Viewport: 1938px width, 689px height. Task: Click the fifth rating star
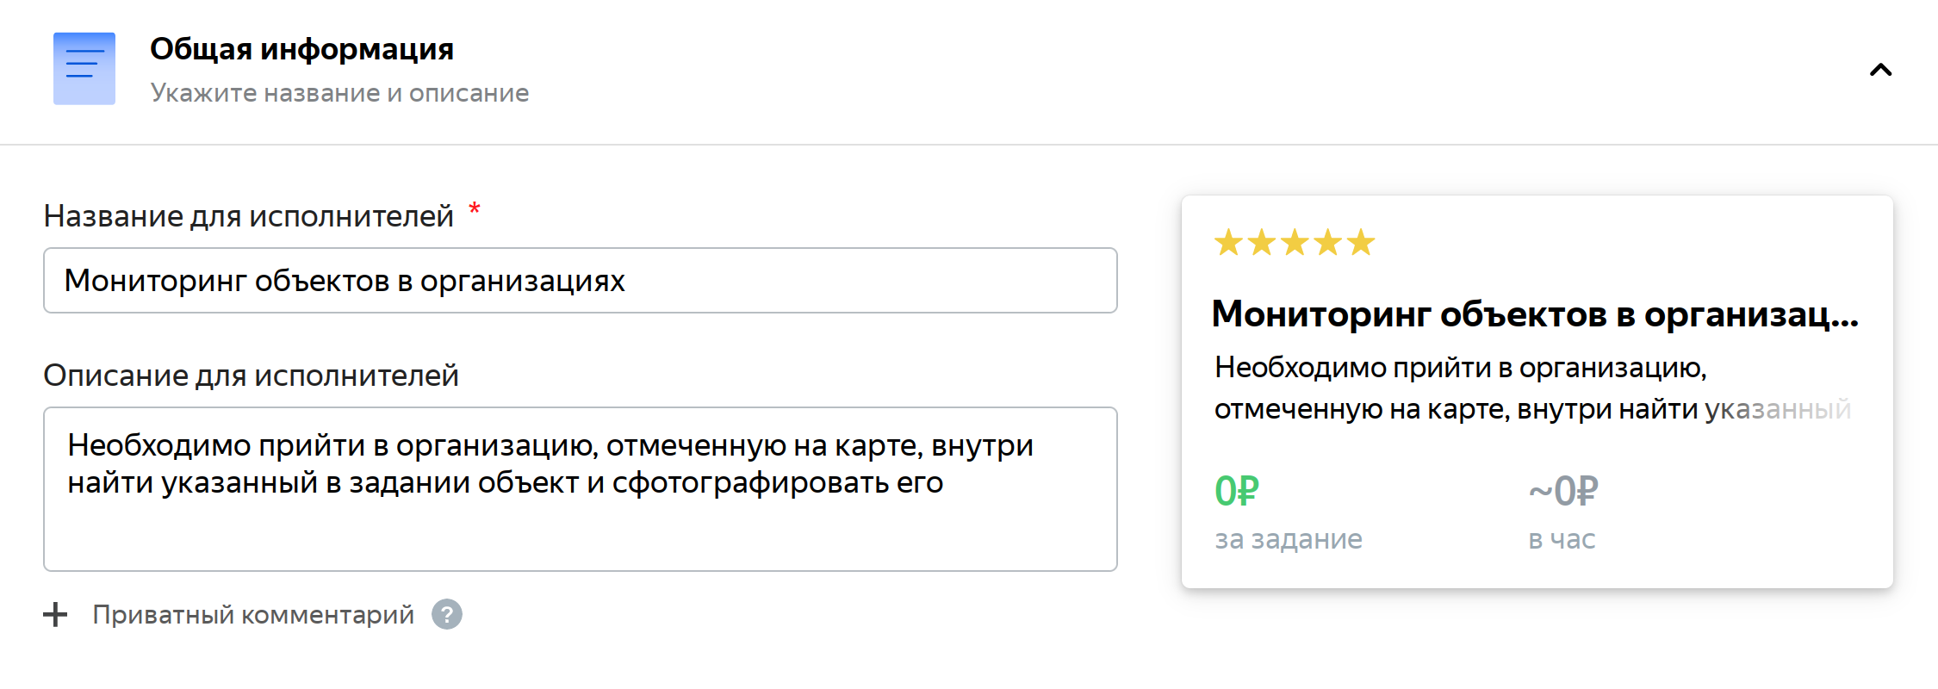(x=1361, y=243)
